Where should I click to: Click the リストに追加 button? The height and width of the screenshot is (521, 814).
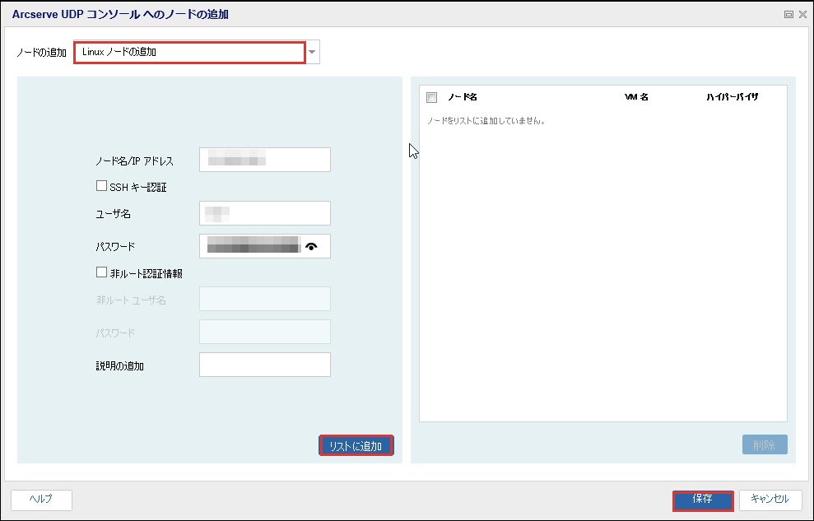(x=356, y=446)
